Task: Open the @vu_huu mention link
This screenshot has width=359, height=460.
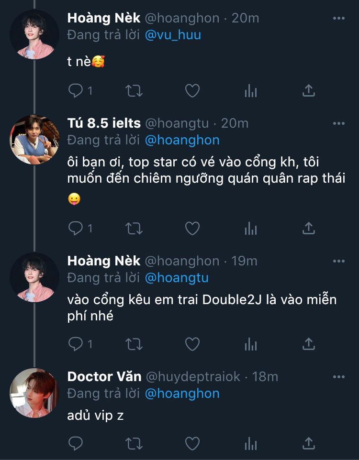Action: click(x=173, y=34)
